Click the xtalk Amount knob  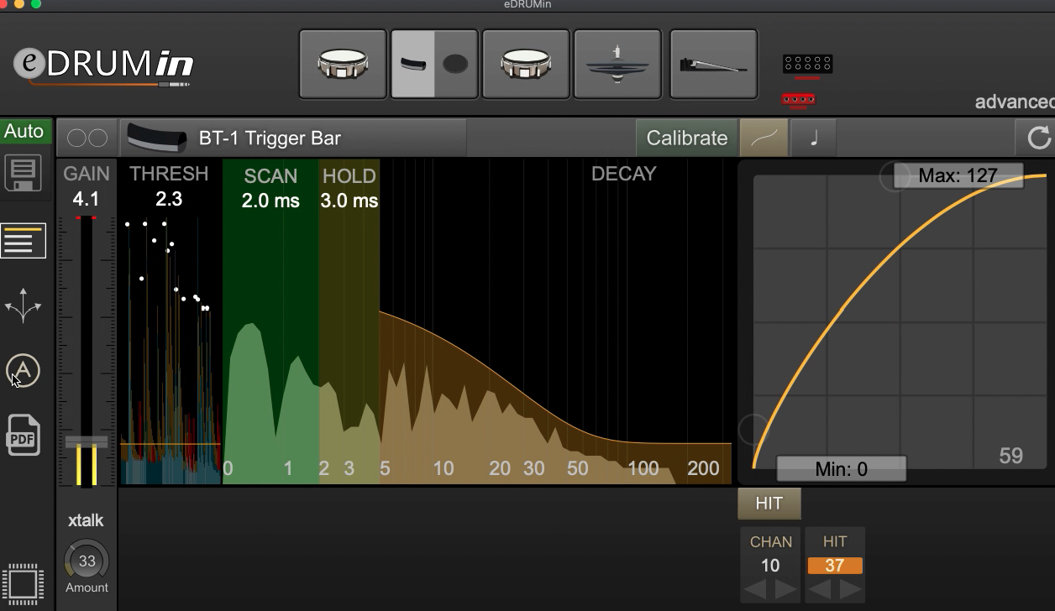pos(87,560)
